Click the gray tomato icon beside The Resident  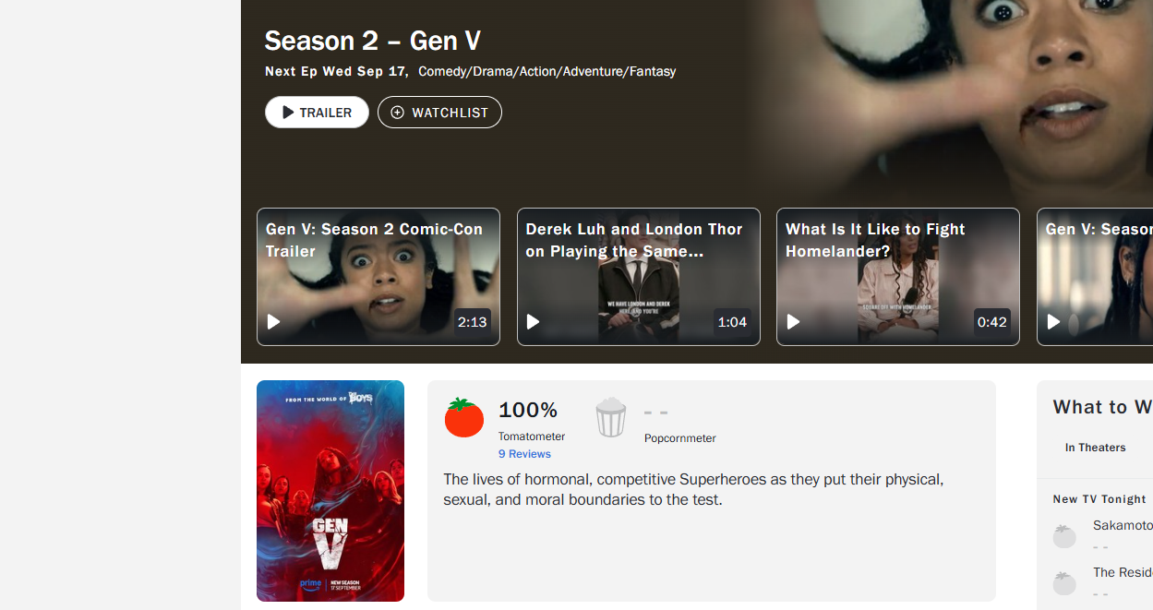tap(1064, 583)
